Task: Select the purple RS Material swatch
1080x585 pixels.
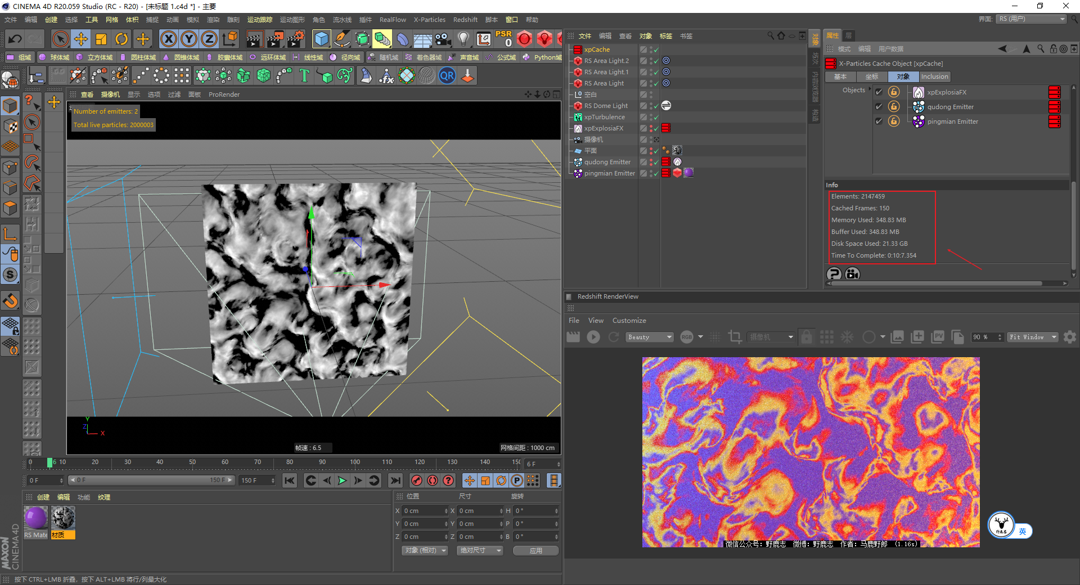Action: [x=35, y=518]
